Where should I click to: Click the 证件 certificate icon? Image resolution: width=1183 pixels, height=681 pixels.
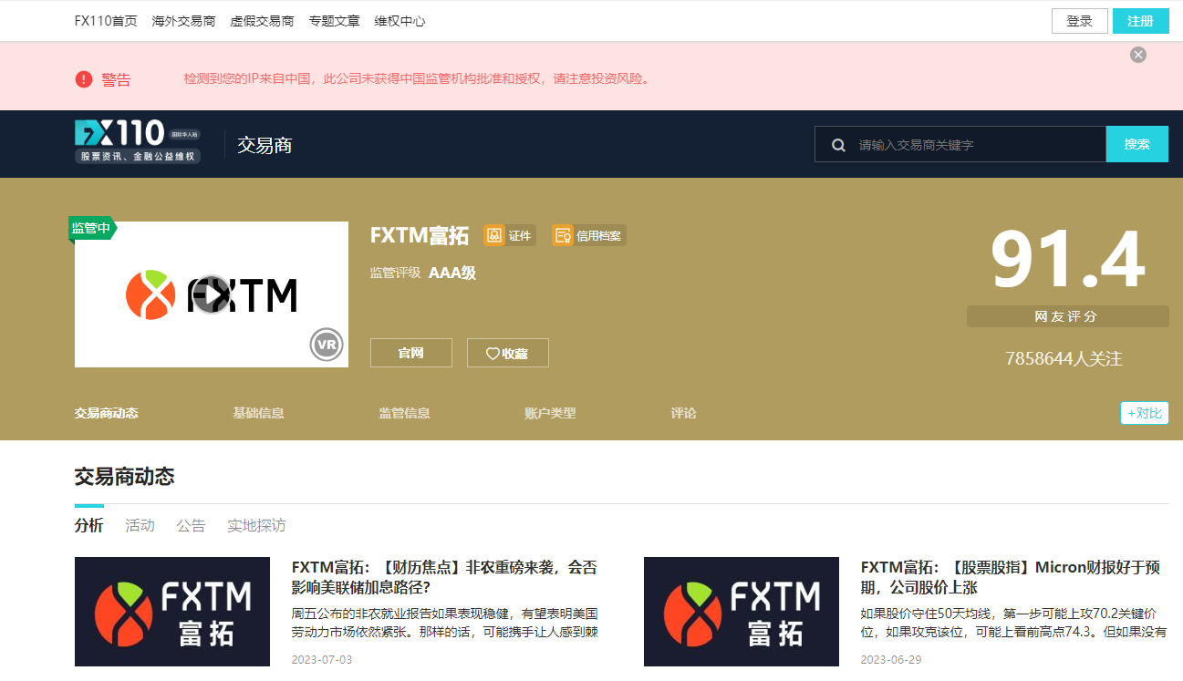tap(494, 235)
